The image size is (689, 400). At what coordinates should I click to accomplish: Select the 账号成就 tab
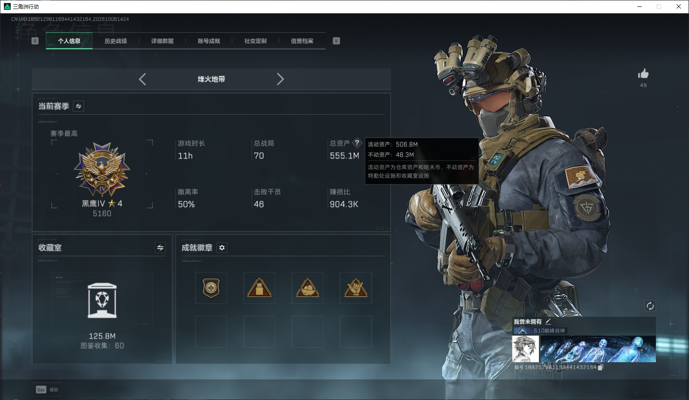click(209, 41)
